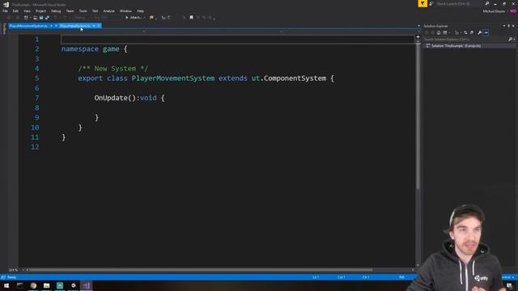Open File Explorer from the taskbar
This screenshot has width=518, height=291.
pyautogui.click(x=47, y=285)
